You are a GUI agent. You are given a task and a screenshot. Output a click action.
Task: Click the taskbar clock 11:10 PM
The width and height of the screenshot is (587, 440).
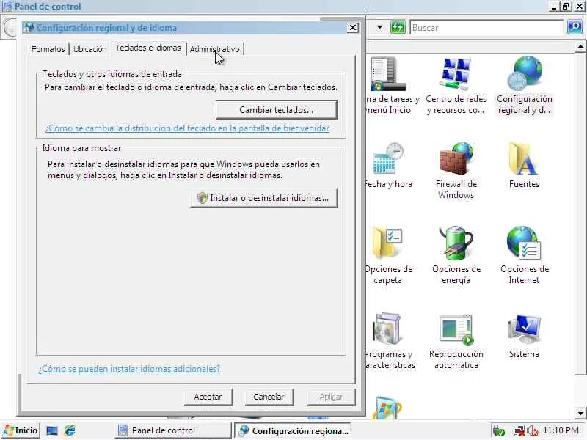(x=561, y=430)
